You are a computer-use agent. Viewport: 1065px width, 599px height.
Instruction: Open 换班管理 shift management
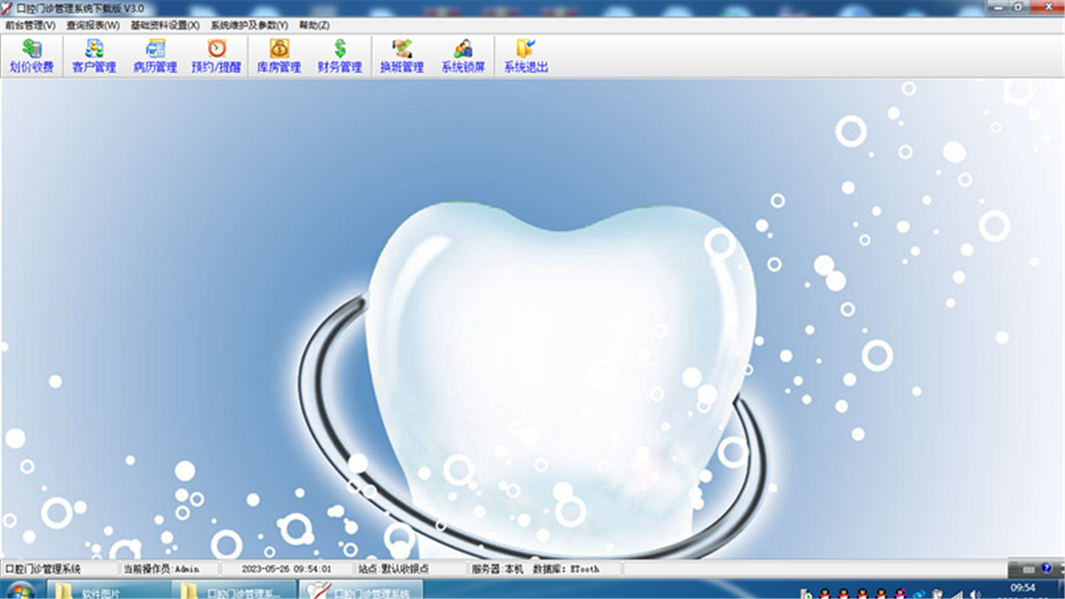coord(402,57)
